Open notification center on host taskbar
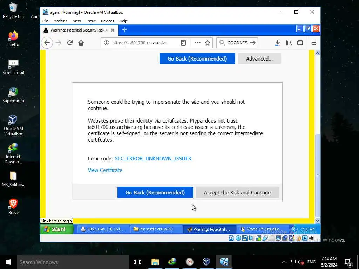Image resolution: width=359 pixels, height=269 pixels. pyautogui.click(x=348, y=262)
